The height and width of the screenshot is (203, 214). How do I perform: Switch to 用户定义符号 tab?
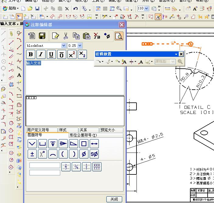pos(42,130)
